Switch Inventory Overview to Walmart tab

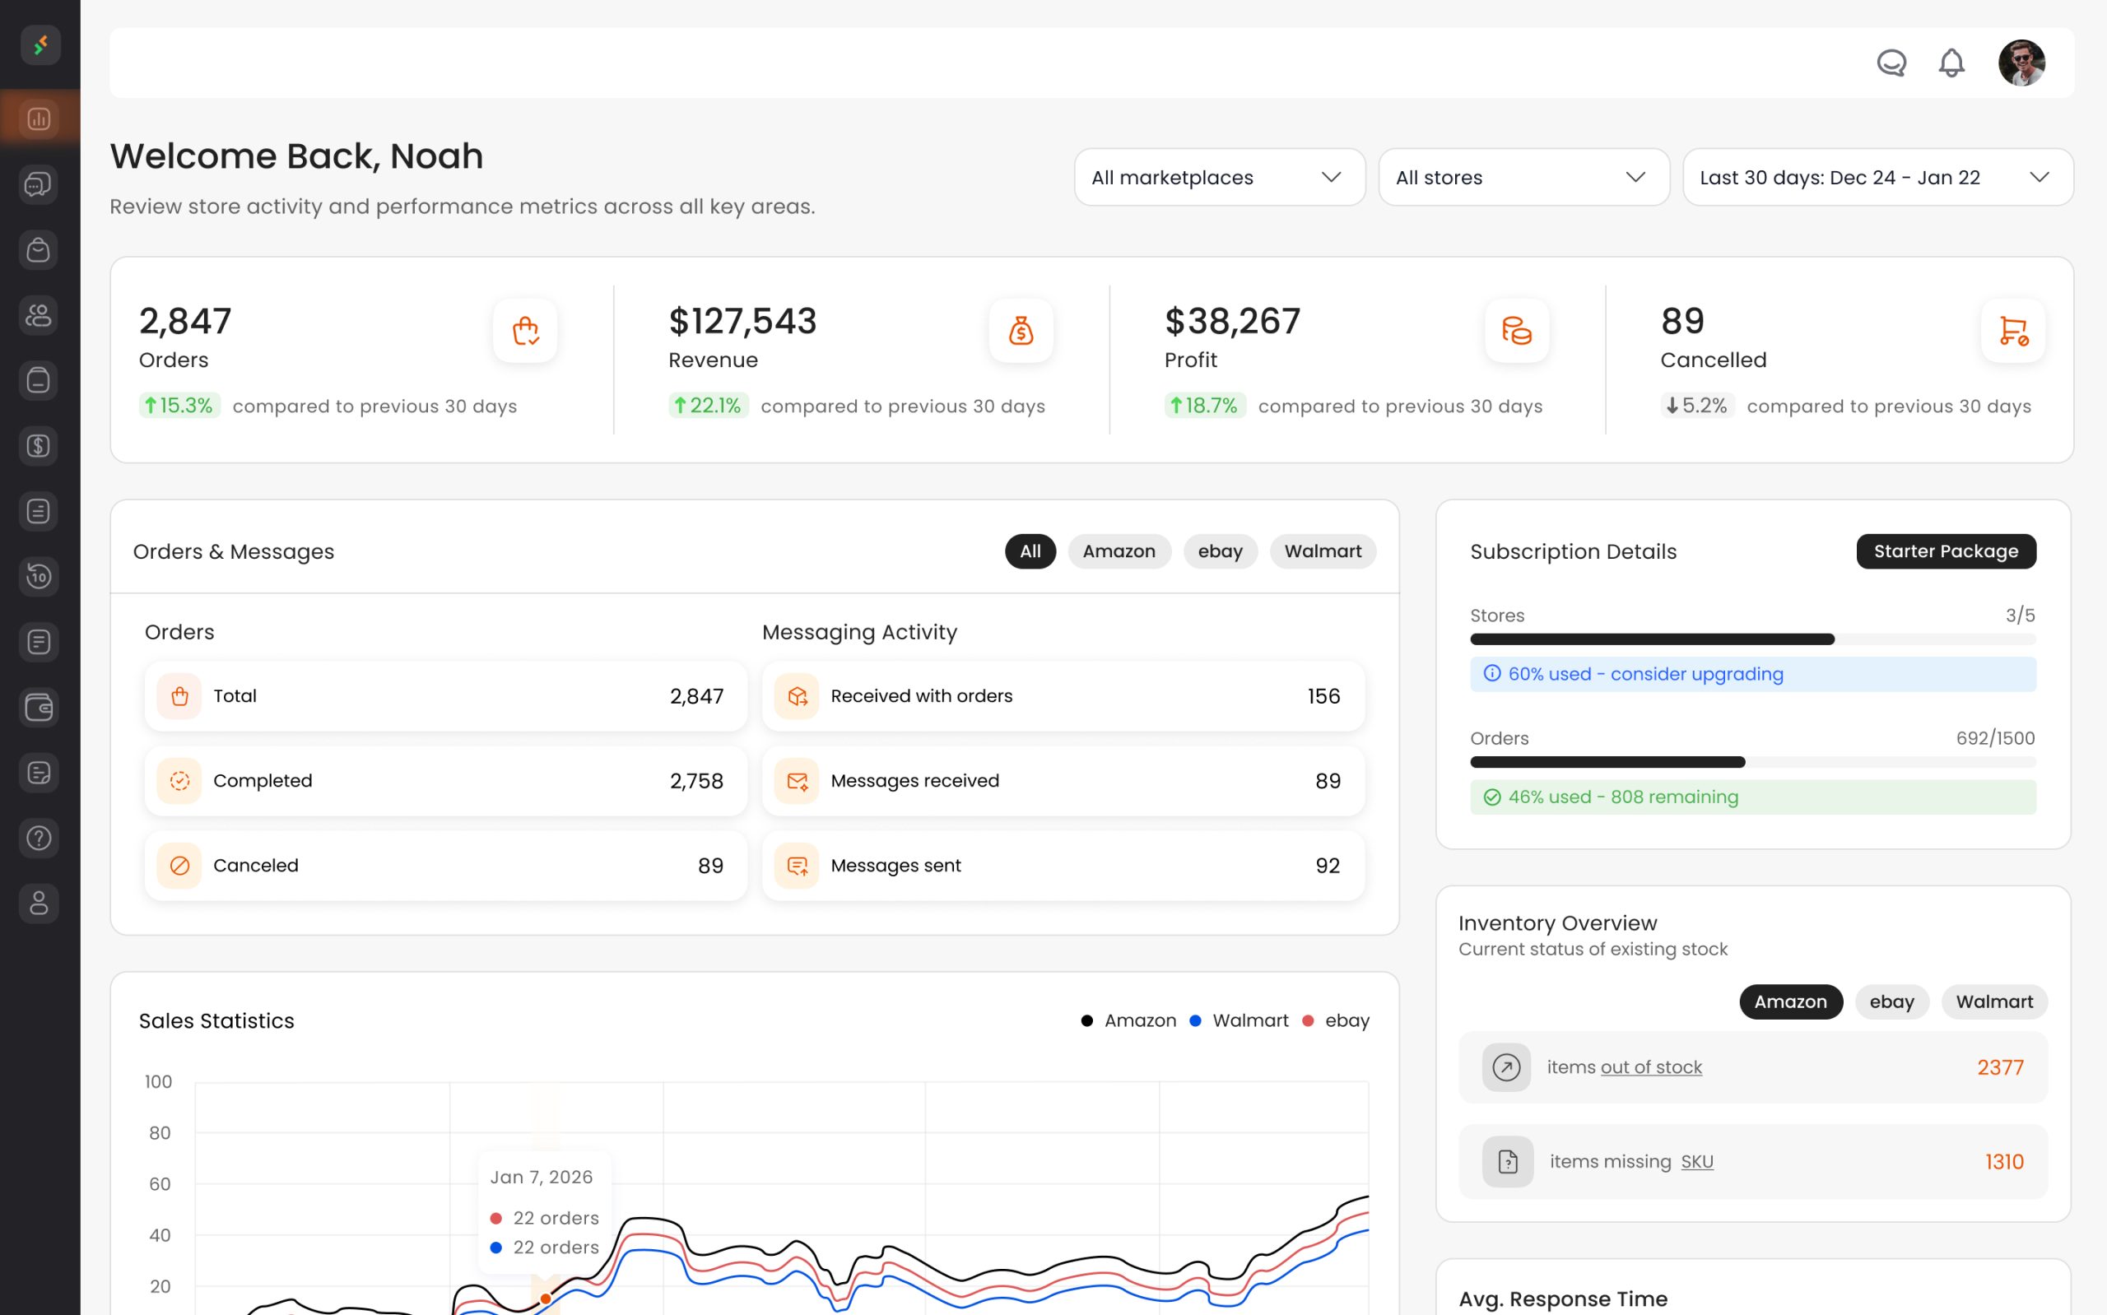point(1993,1002)
